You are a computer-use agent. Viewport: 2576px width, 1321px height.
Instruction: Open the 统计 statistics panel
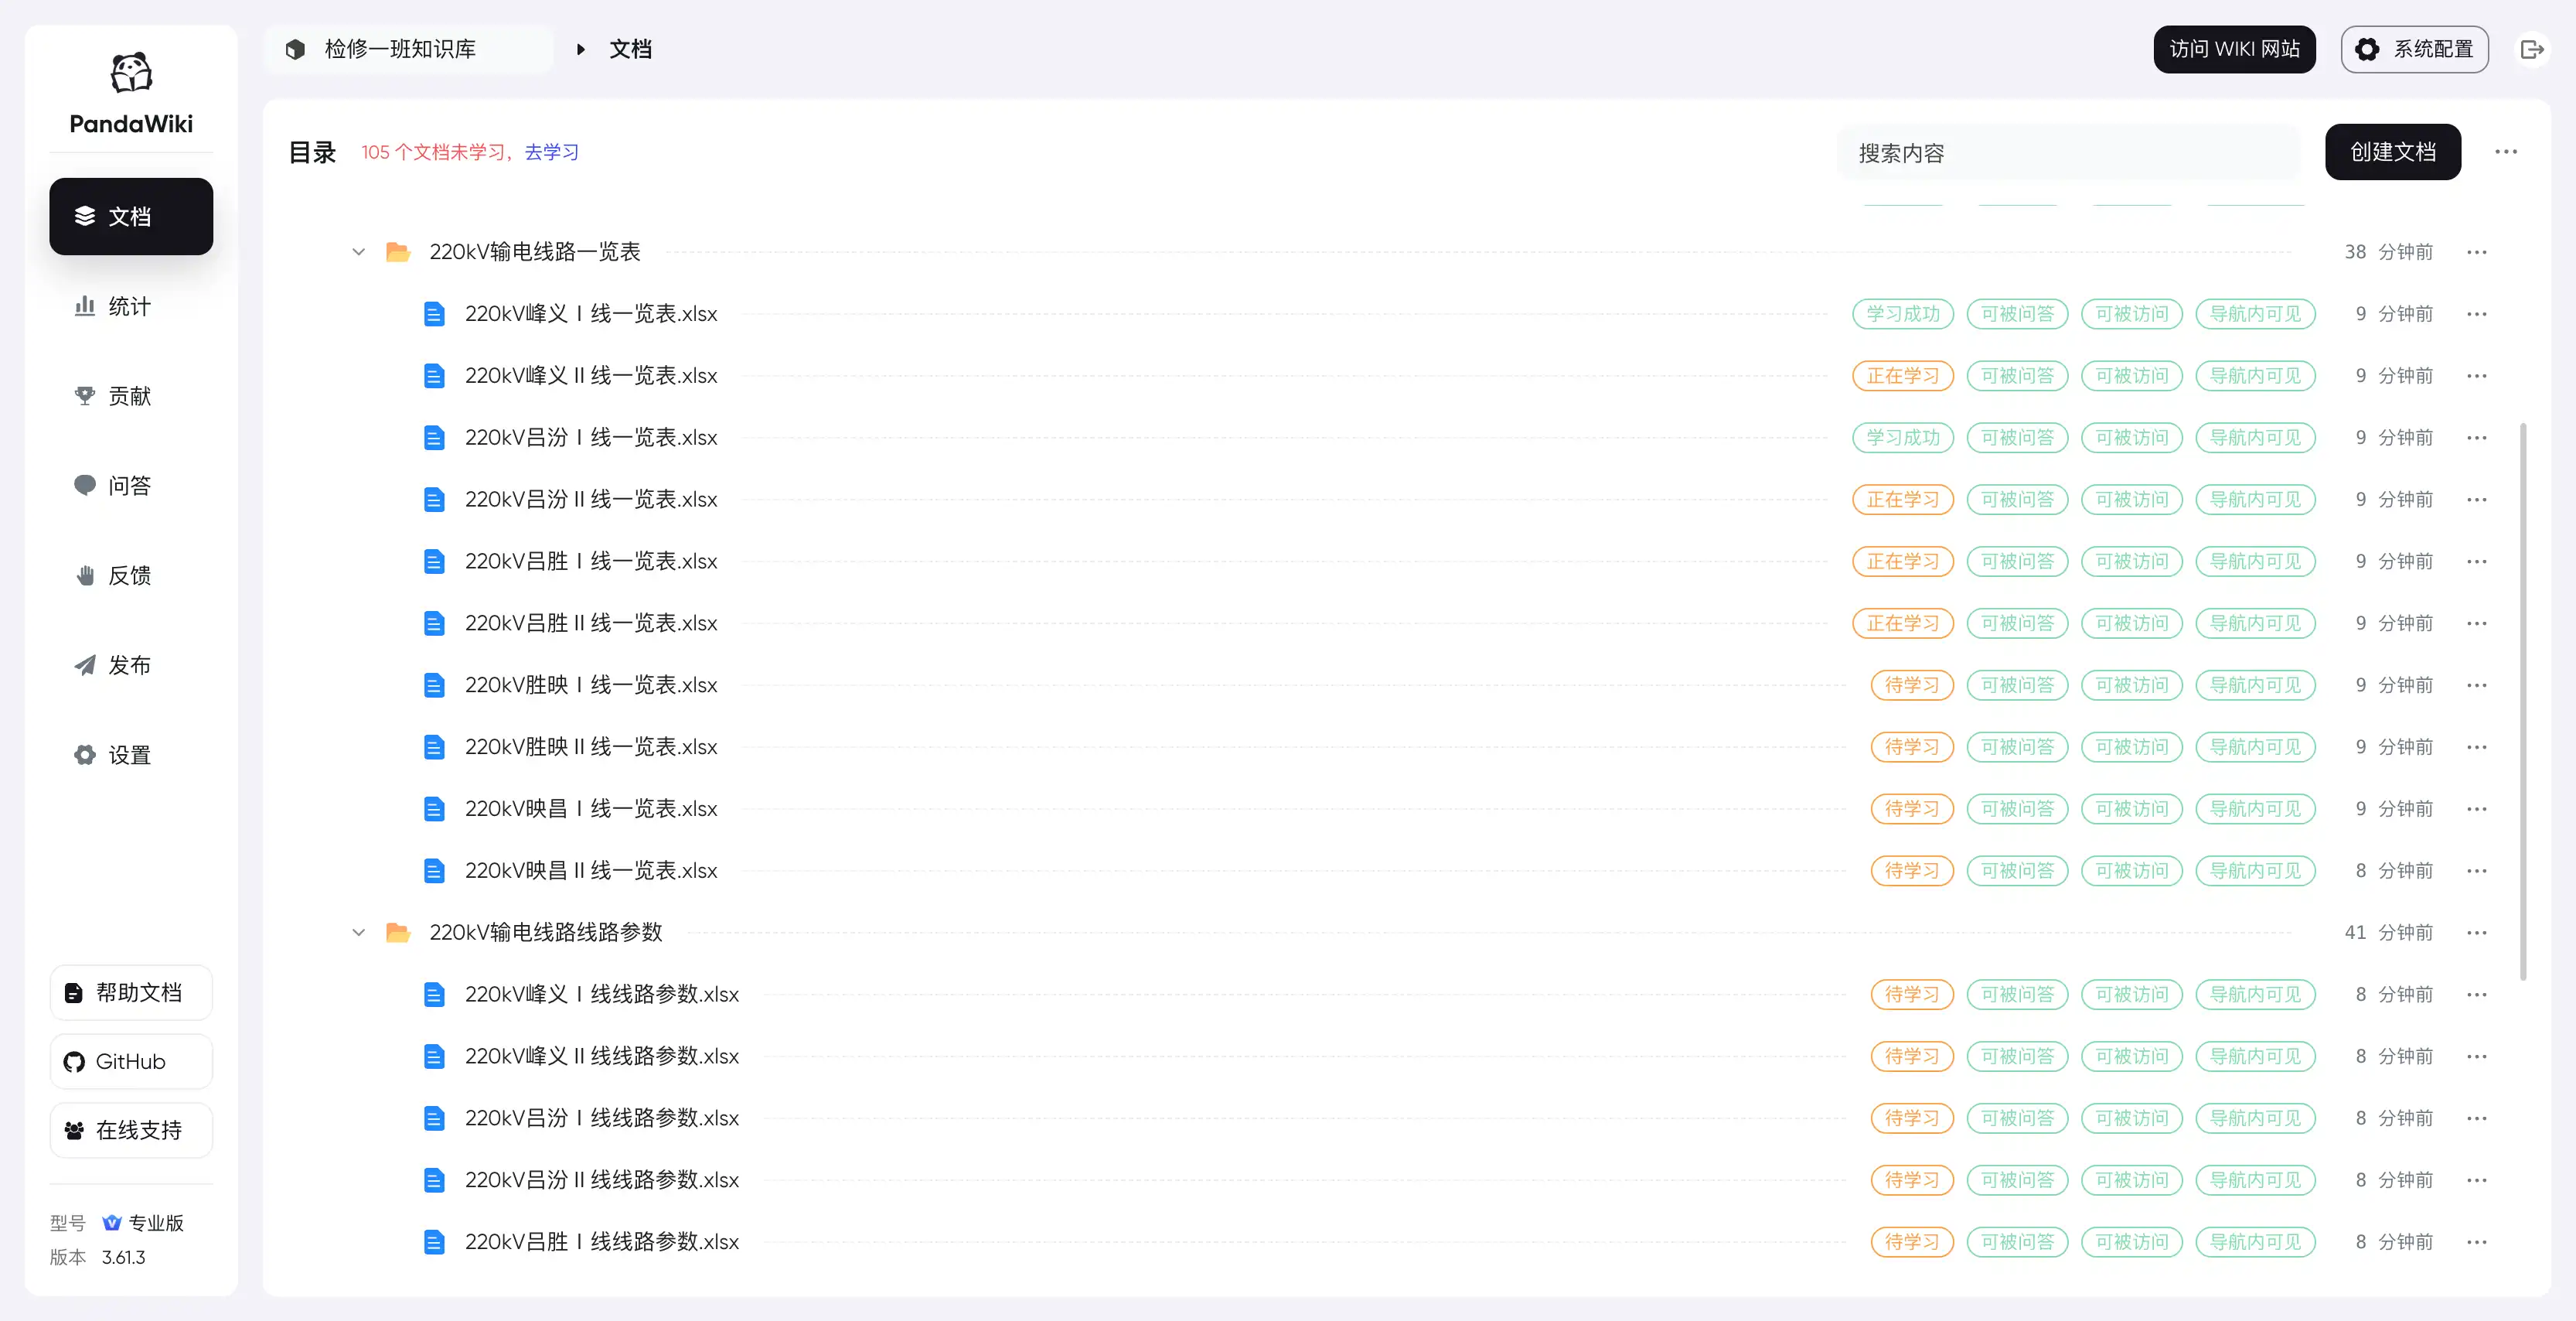(x=129, y=306)
